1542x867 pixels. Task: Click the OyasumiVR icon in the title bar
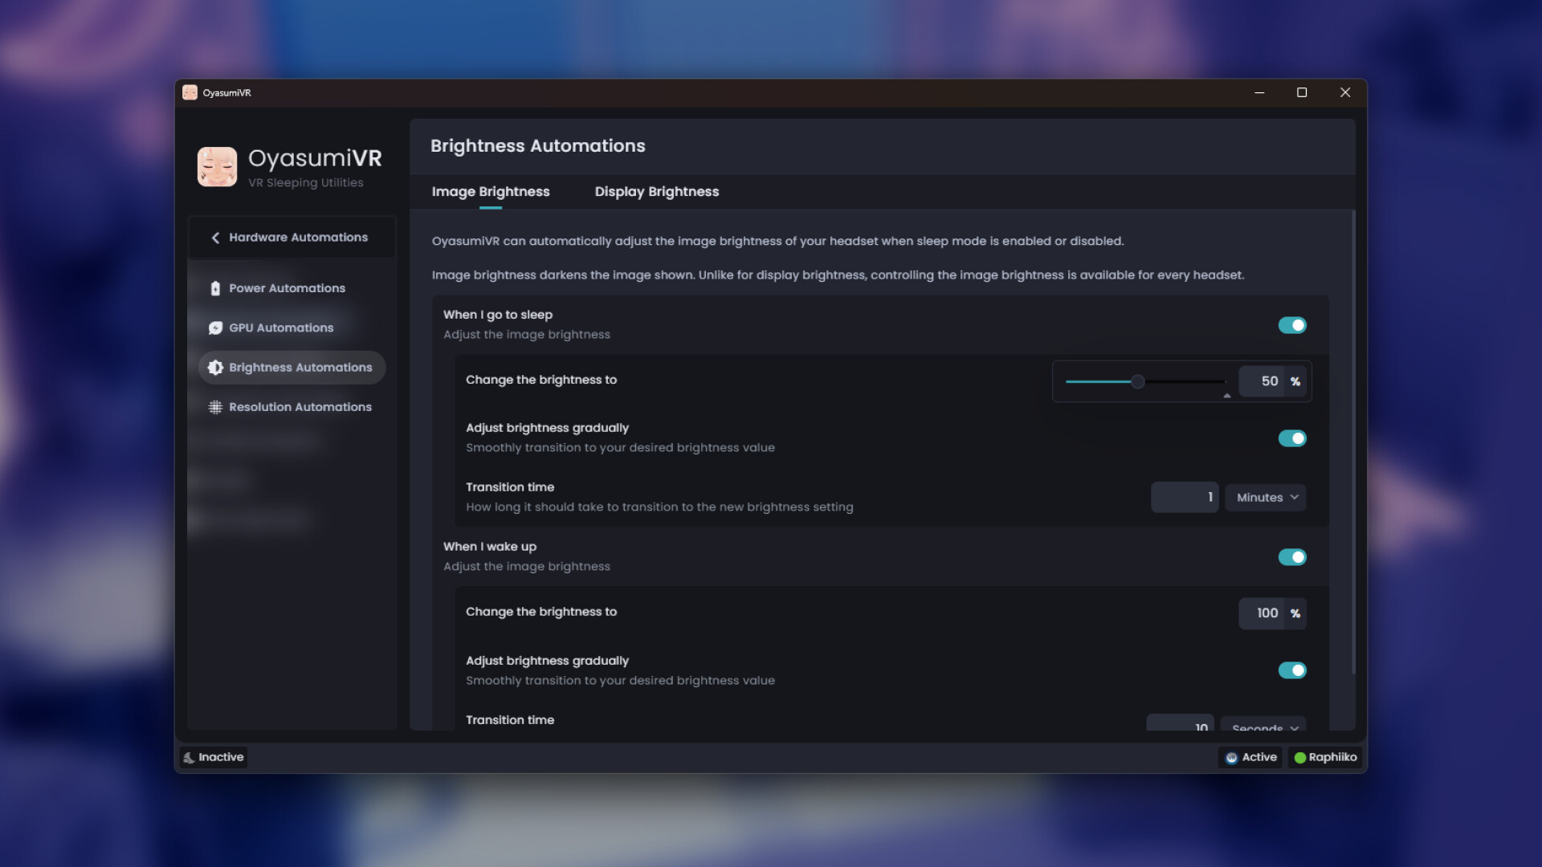tap(190, 92)
